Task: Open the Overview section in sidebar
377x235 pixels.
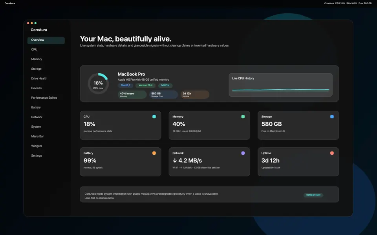Action: [x=46, y=40]
